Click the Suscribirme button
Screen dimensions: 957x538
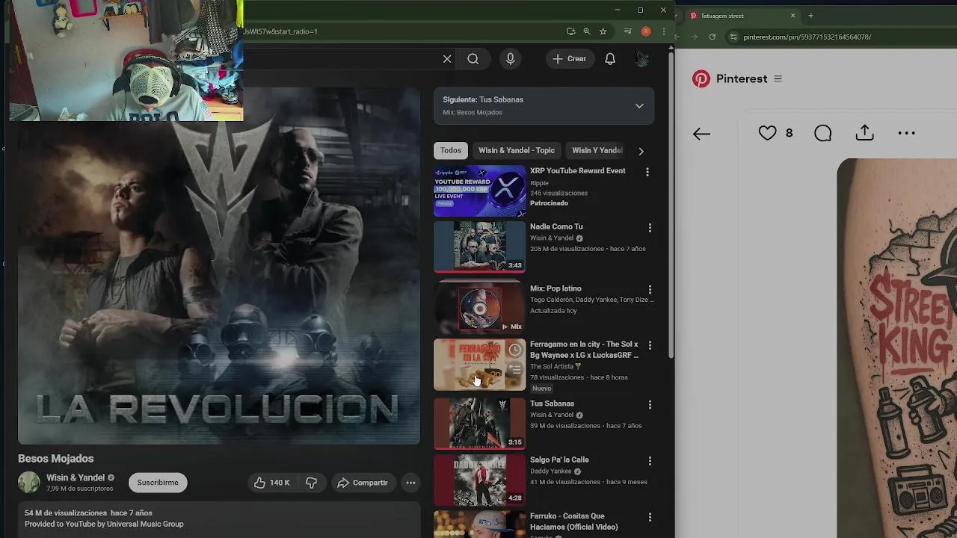(158, 483)
